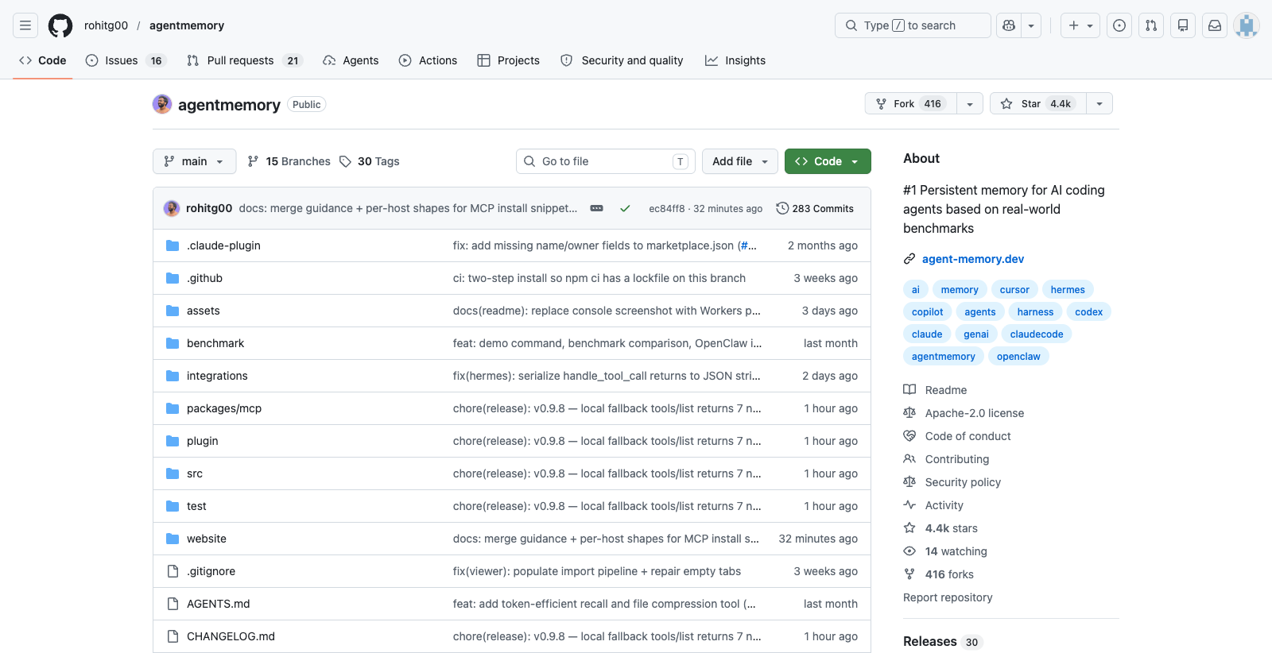1272x653 pixels.
Task: Open the assets folder icon
Action: click(173, 311)
